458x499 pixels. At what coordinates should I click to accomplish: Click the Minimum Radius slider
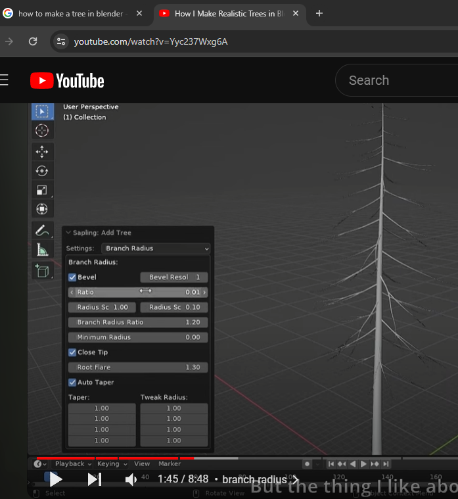point(138,337)
